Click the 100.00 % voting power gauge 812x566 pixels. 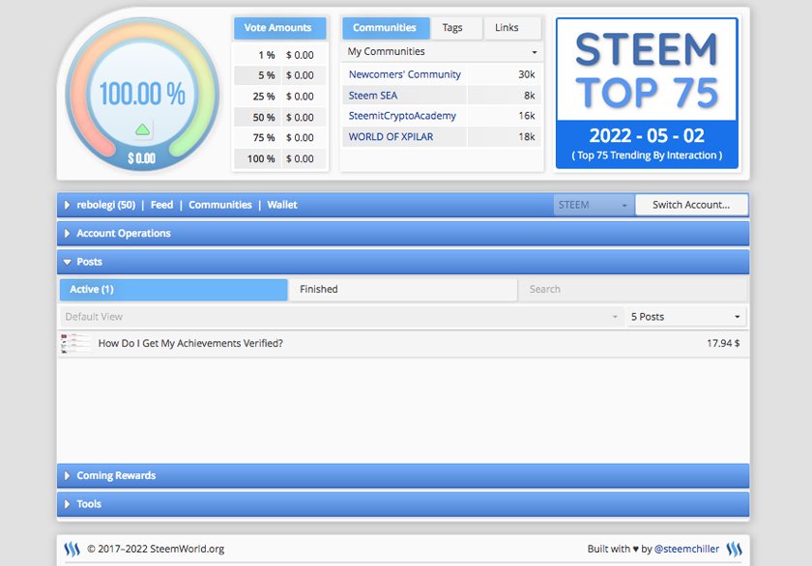142,94
